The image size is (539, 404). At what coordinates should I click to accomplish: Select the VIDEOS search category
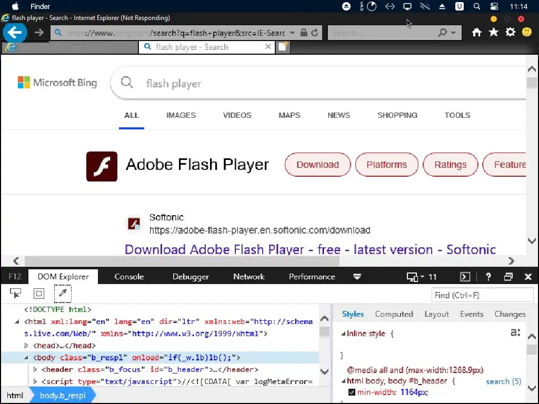(237, 115)
